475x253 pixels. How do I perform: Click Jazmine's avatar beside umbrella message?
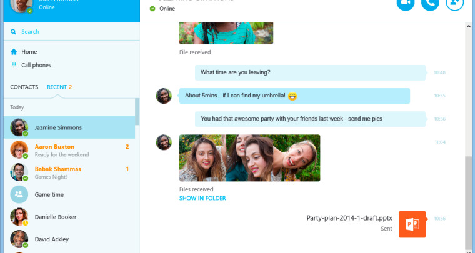(164, 96)
